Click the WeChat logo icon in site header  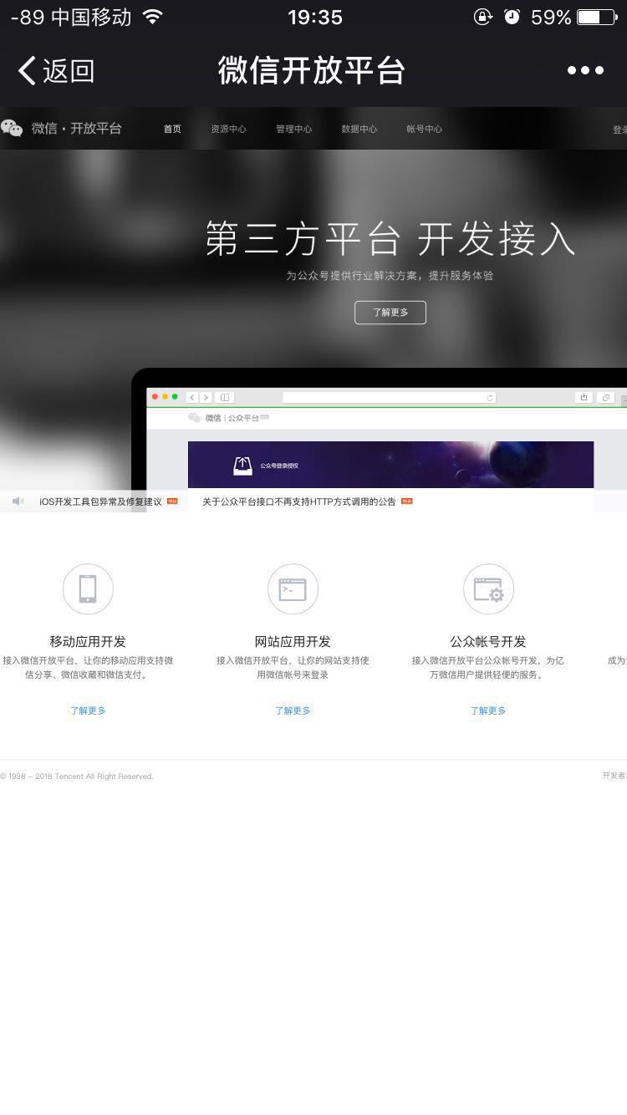(12, 128)
